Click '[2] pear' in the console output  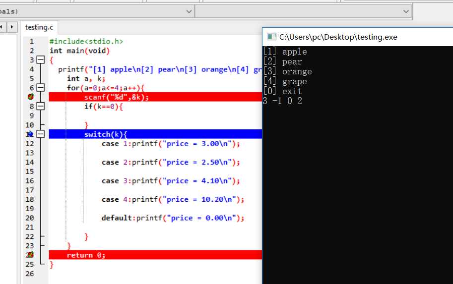coord(282,61)
